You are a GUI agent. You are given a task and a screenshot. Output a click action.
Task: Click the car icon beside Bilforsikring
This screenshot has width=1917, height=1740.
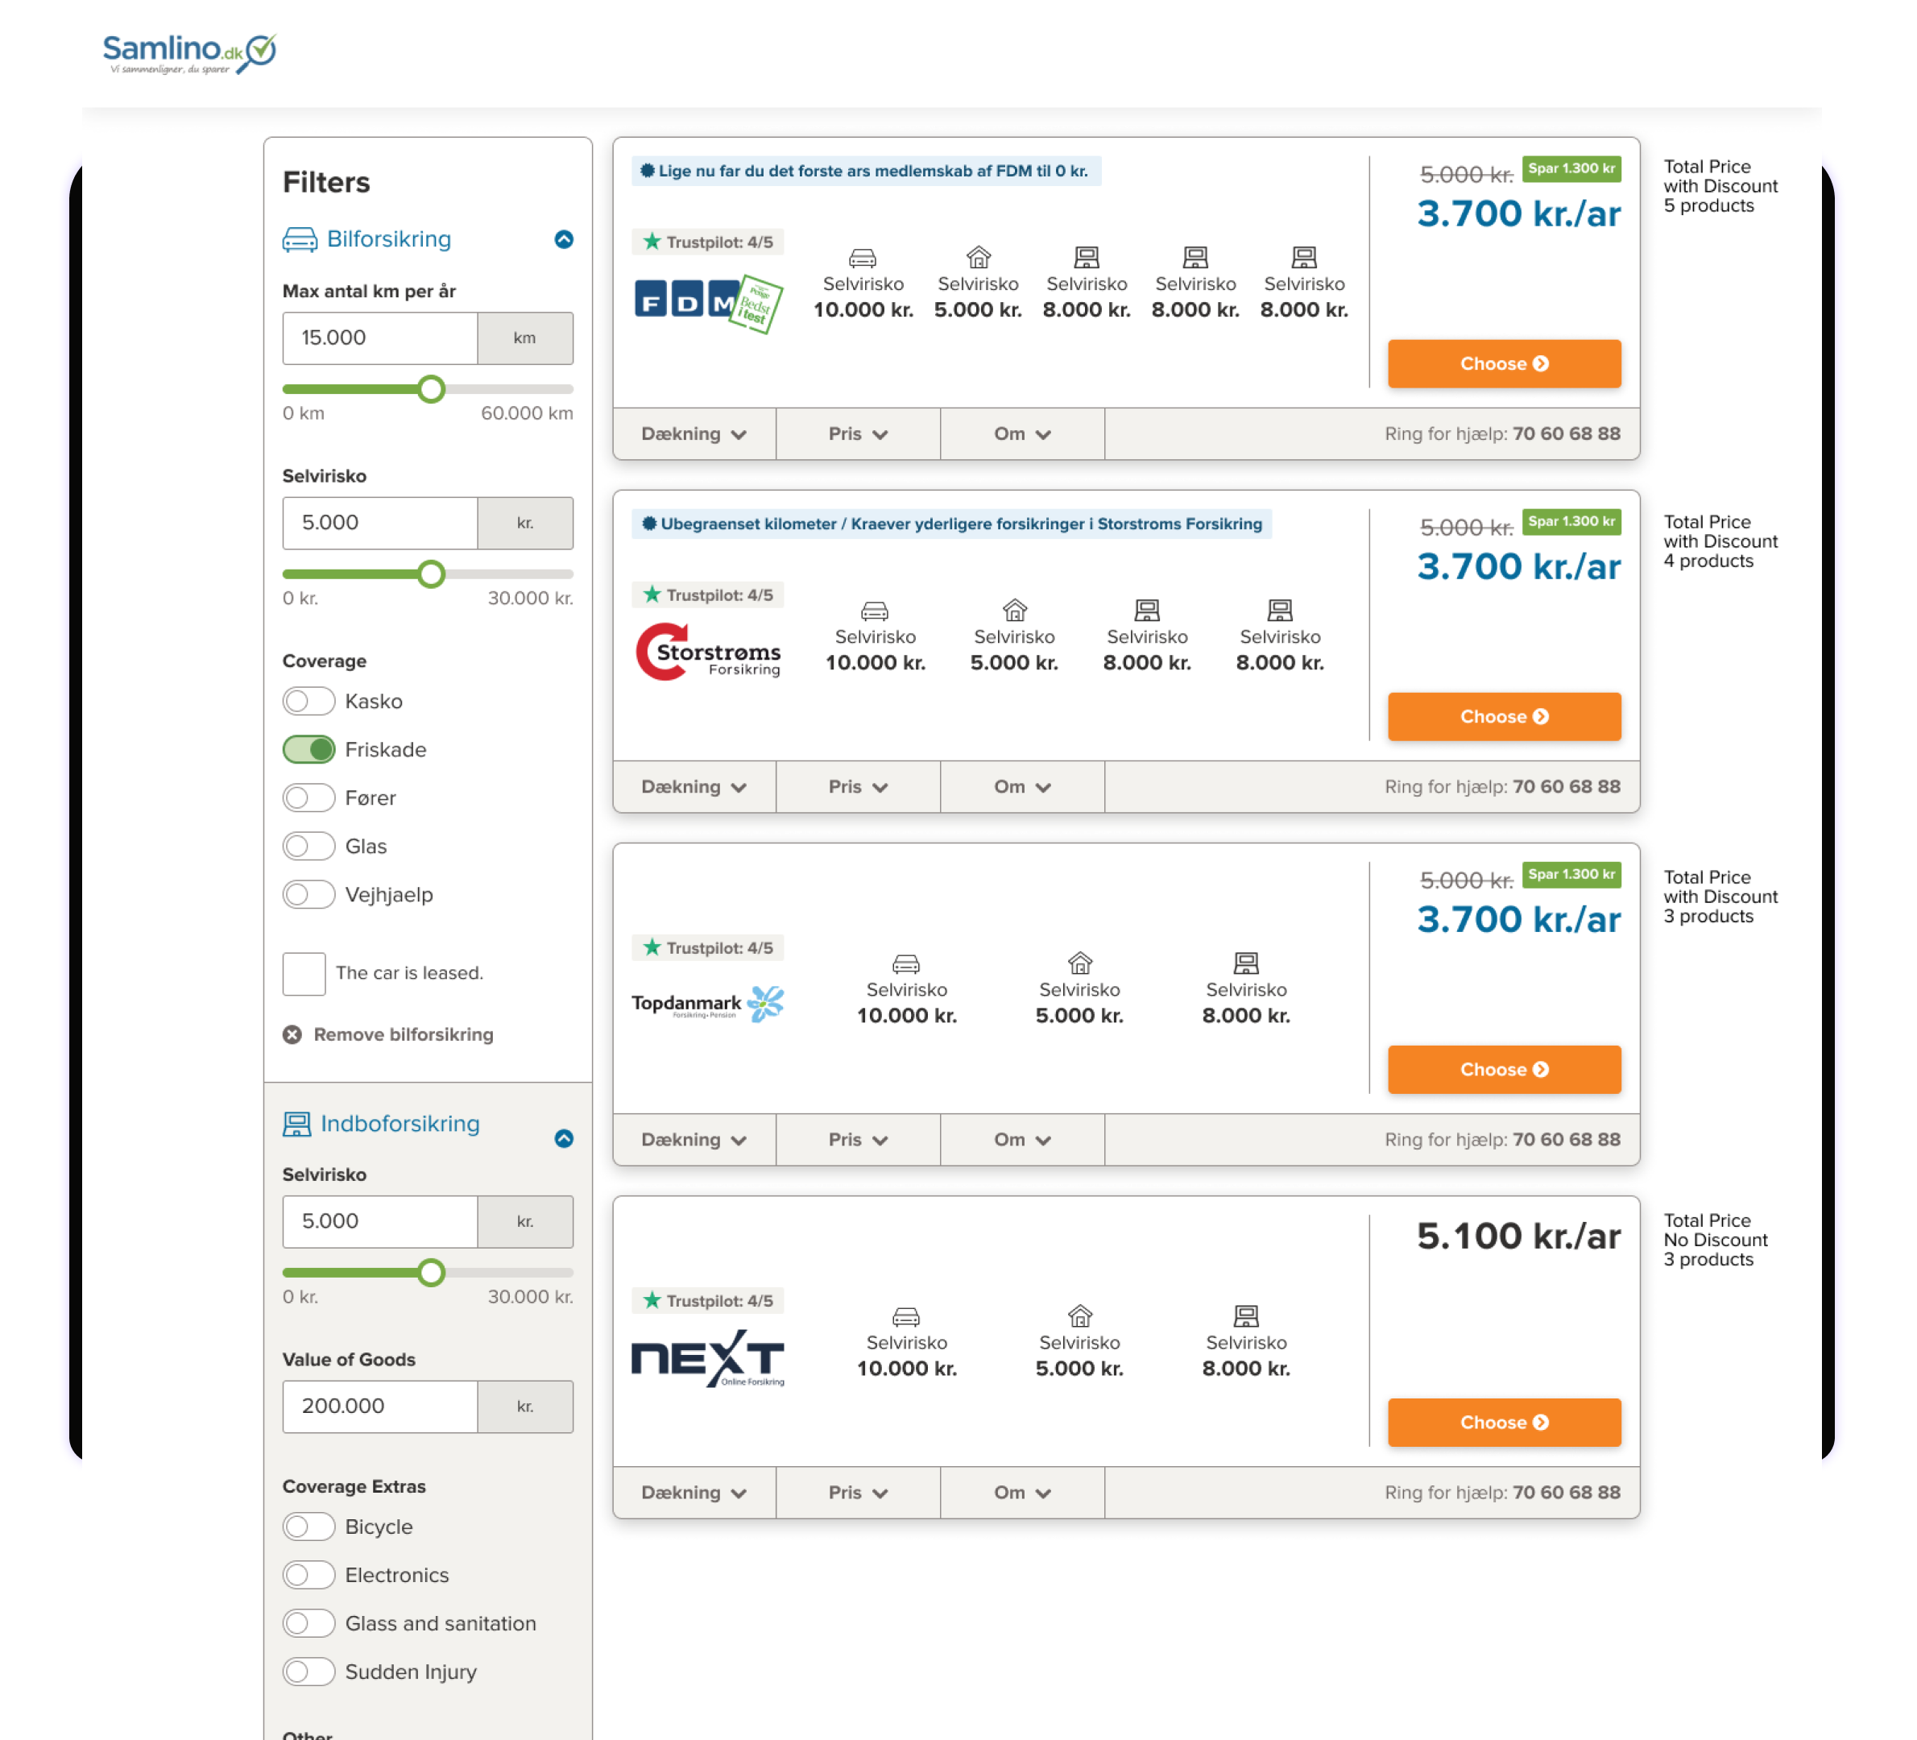(x=300, y=239)
